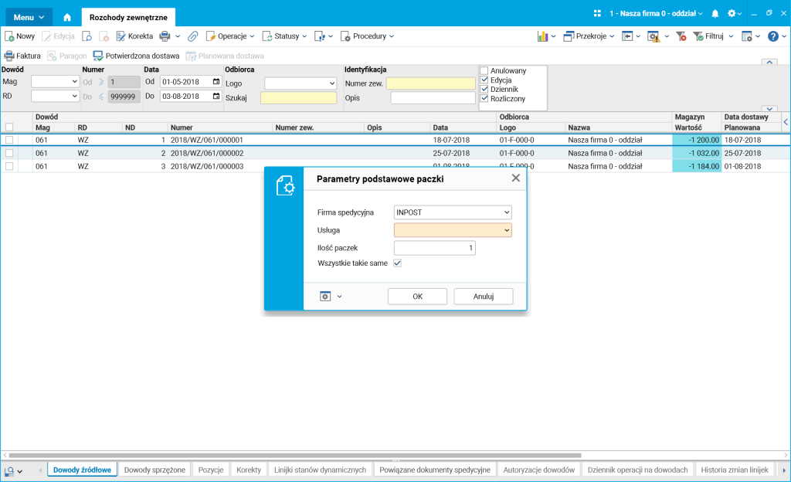This screenshot has width=791, height=482.
Task: Click the Opis input field
Action: click(433, 98)
